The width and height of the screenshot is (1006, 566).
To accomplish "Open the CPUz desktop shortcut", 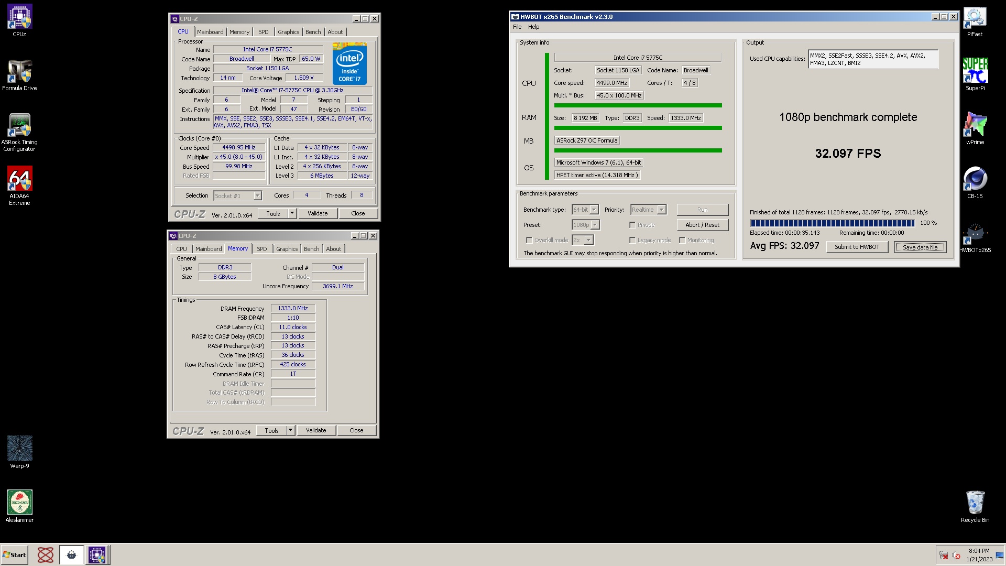I will (x=19, y=21).
